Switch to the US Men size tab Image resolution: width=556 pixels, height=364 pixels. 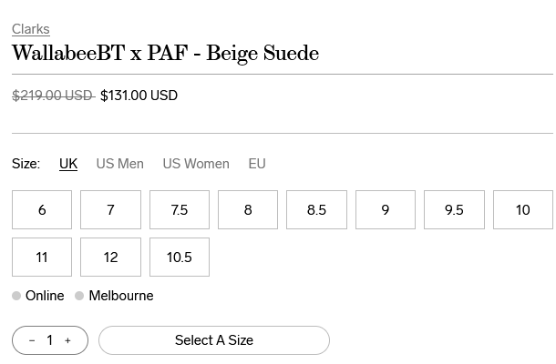119,164
